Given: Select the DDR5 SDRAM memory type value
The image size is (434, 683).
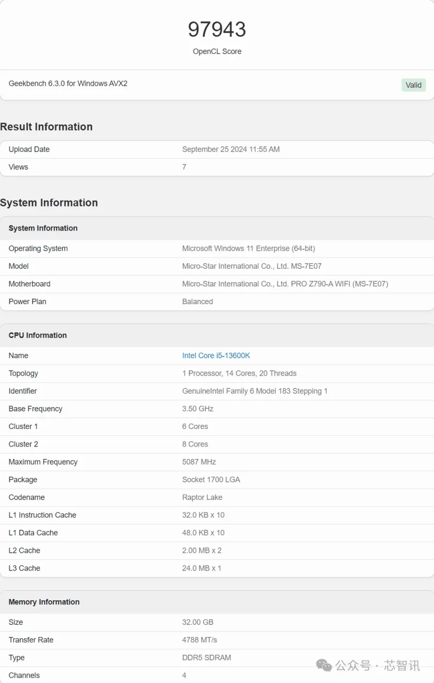Looking at the screenshot, I should [x=207, y=657].
